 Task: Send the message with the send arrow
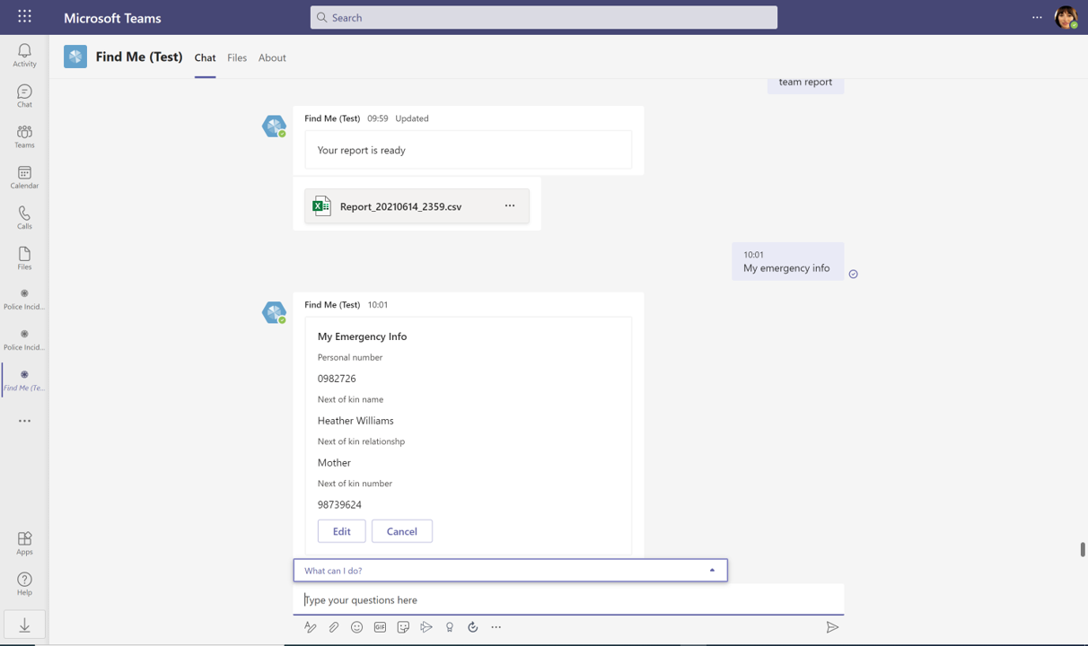tap(832, 627)
